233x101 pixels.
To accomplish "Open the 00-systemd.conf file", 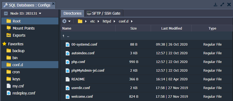I will 84,45.
